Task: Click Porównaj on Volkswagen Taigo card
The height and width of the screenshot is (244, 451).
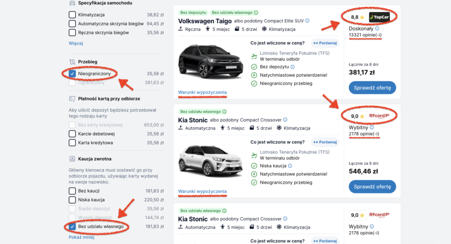Action: coord(325,43)
